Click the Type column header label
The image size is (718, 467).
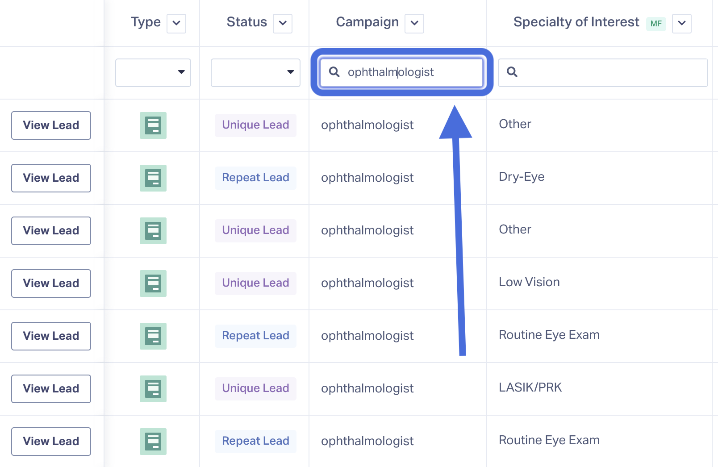(x=146, y=22)
